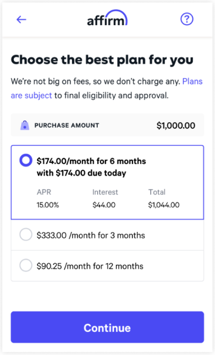The height and width of the screenshot is (355, 215).
Task: Click the Interest $44.00 value
Action: tap(104, 205)
